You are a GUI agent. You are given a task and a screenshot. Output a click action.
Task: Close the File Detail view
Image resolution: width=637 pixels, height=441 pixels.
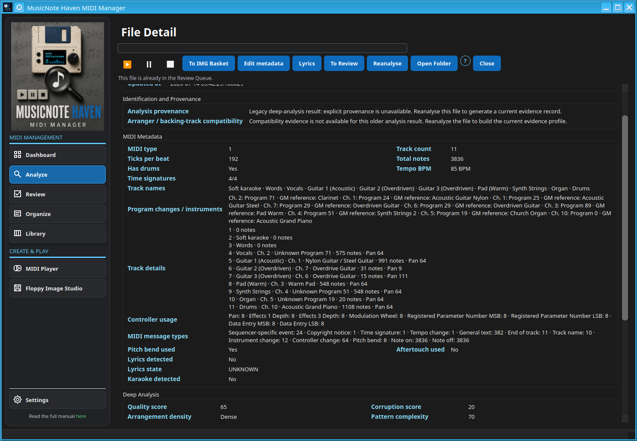tap(487, 63)
